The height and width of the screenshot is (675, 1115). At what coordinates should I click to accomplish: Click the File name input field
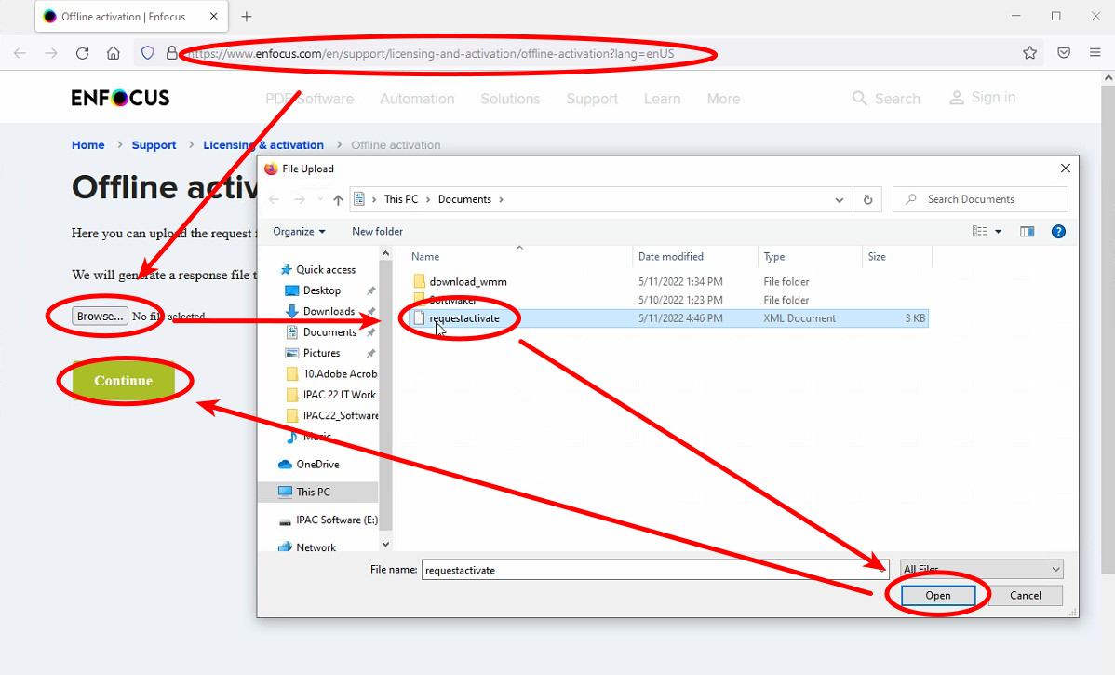coord(642,570)
